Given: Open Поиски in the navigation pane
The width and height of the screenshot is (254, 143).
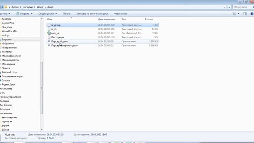Looking at the screenshot, I should pos(6,68).
